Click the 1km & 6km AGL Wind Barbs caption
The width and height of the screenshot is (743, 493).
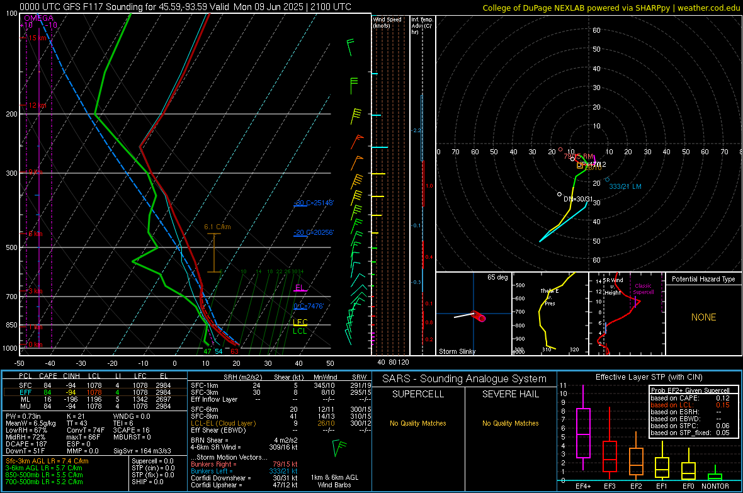pos(334,481)
